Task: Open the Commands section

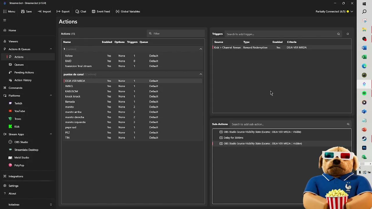Action: click(15, 88)
